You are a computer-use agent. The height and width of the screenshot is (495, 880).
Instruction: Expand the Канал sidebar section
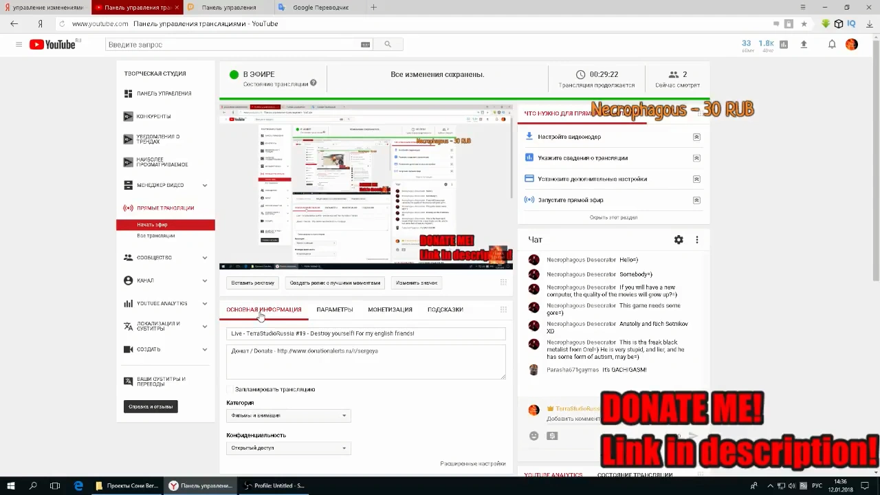205,280
